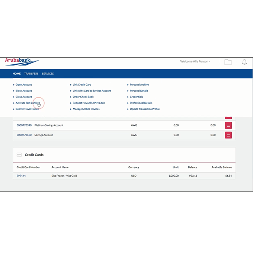253x253 pixels.
Task: Click the Arubabank logo
Action: 22,61
